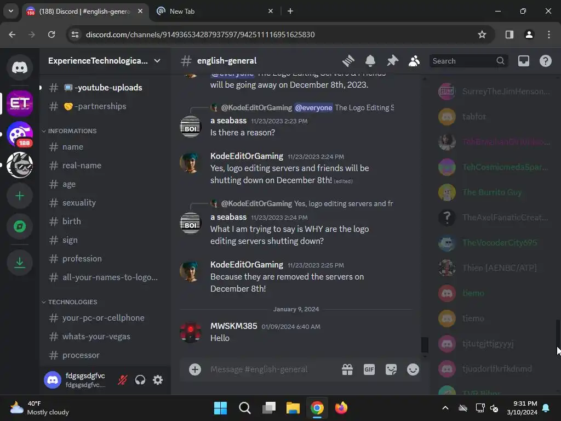Explore discoverable servers compass icon
Image resolution: width=561 pixels, height=421 pixels.
(20, 226)
